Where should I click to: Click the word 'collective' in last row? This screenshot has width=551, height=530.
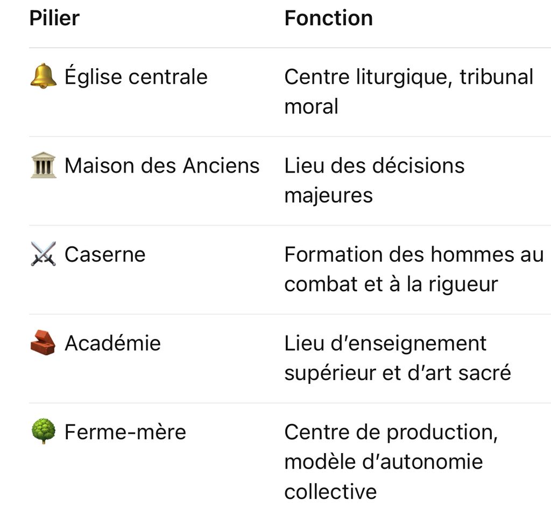tap(330, 491)
